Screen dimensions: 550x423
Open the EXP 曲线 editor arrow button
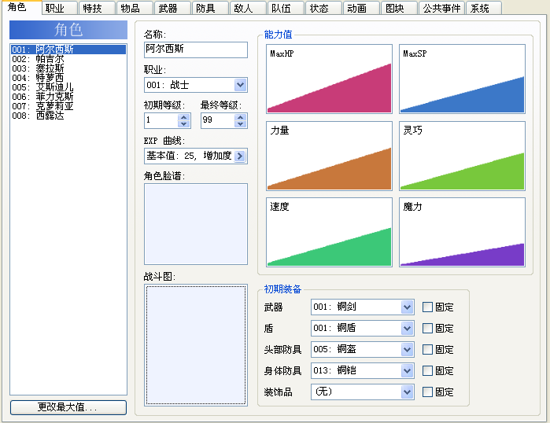point(240,156)
